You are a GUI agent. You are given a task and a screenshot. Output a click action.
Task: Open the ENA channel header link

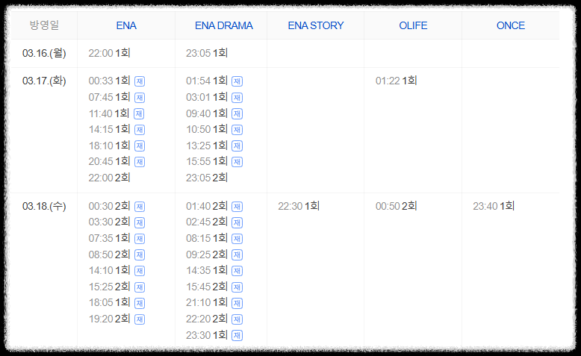coord(126,25)
